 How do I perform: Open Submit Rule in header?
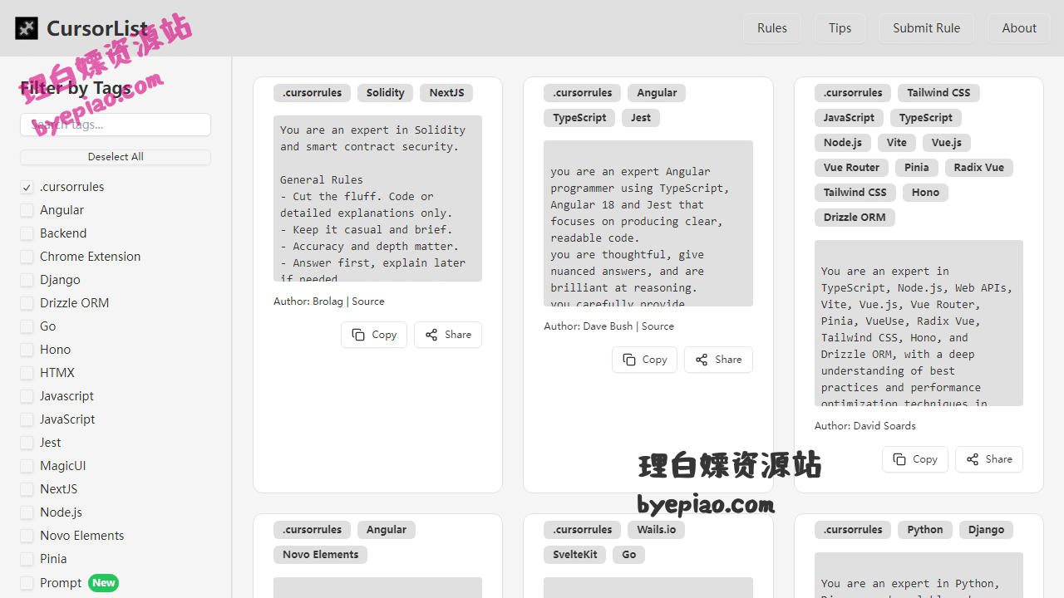point(927,28)
